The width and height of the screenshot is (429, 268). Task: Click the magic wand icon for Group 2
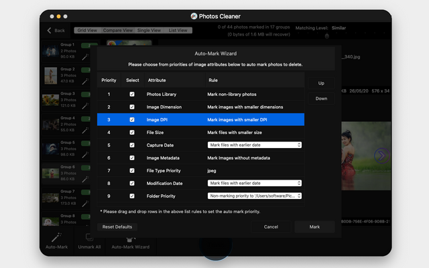point(85,81)
